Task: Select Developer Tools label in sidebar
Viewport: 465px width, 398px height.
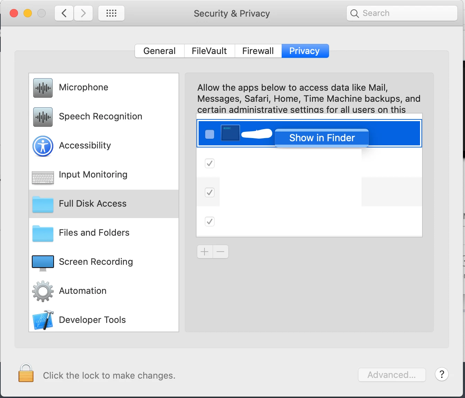Action: point(92,320)
